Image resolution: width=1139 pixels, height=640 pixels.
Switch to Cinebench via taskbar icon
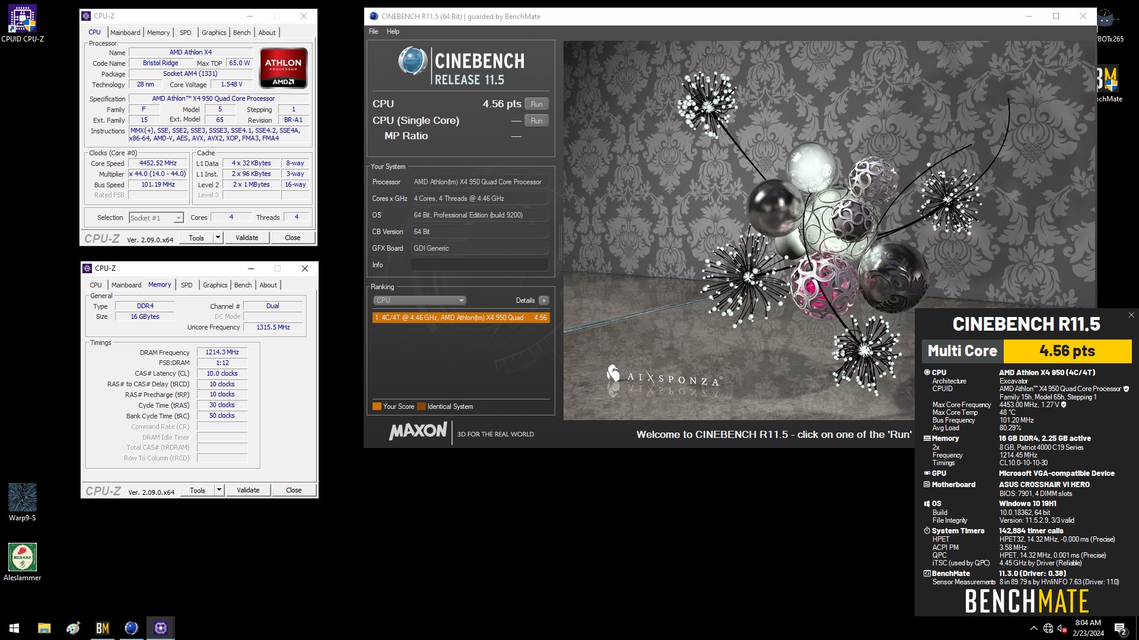point(131,628)
